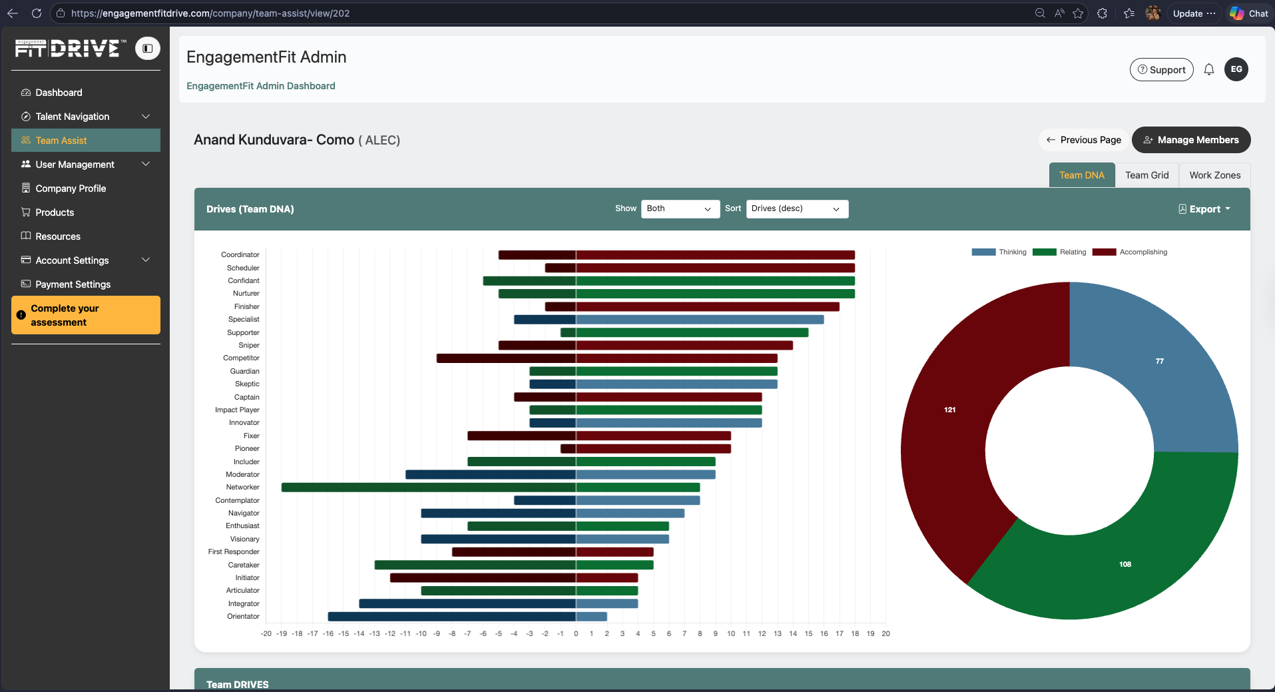Add page to favorites with star icon
Image resolution: width=1275 pixels, height=692 pixels.
[1078, 13]
